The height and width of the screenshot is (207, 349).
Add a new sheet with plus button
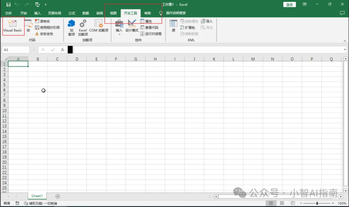(x=58, y=196)
